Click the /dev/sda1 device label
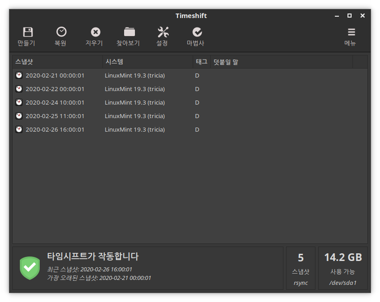This screenshot has height=302, width=380. point(343,283)
